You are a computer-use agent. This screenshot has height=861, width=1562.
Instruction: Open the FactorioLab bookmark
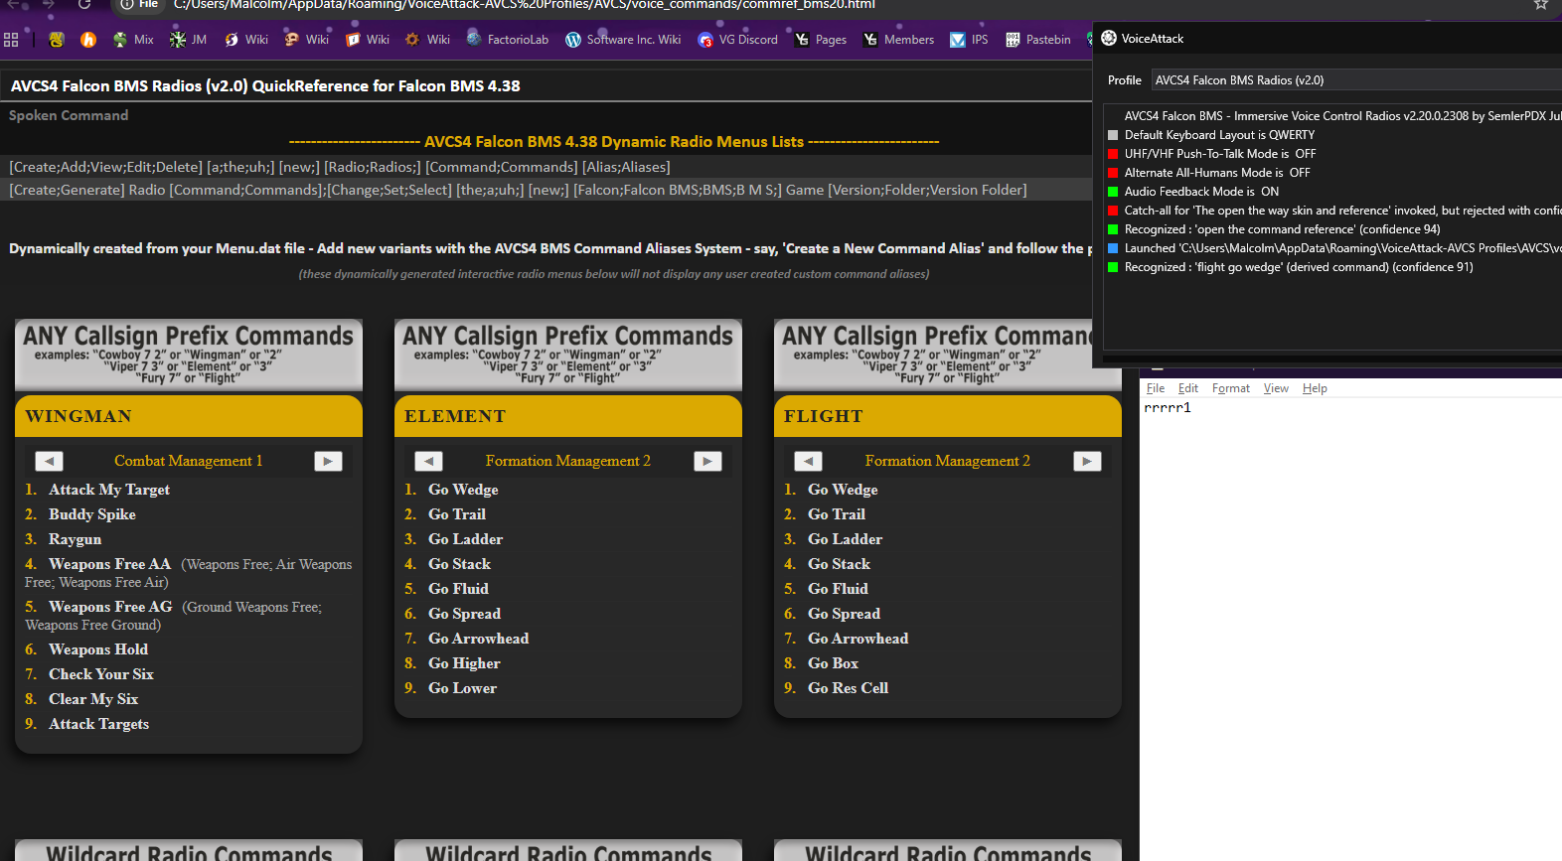point(507,40)
